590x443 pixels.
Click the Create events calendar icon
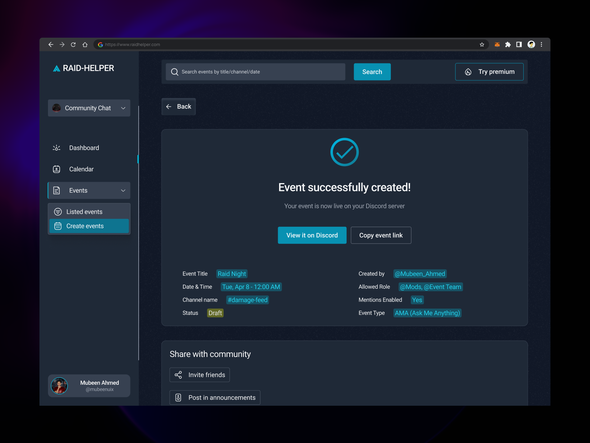[x=58, y=226]
